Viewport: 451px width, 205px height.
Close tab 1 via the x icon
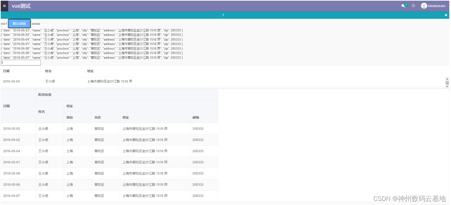446,15
